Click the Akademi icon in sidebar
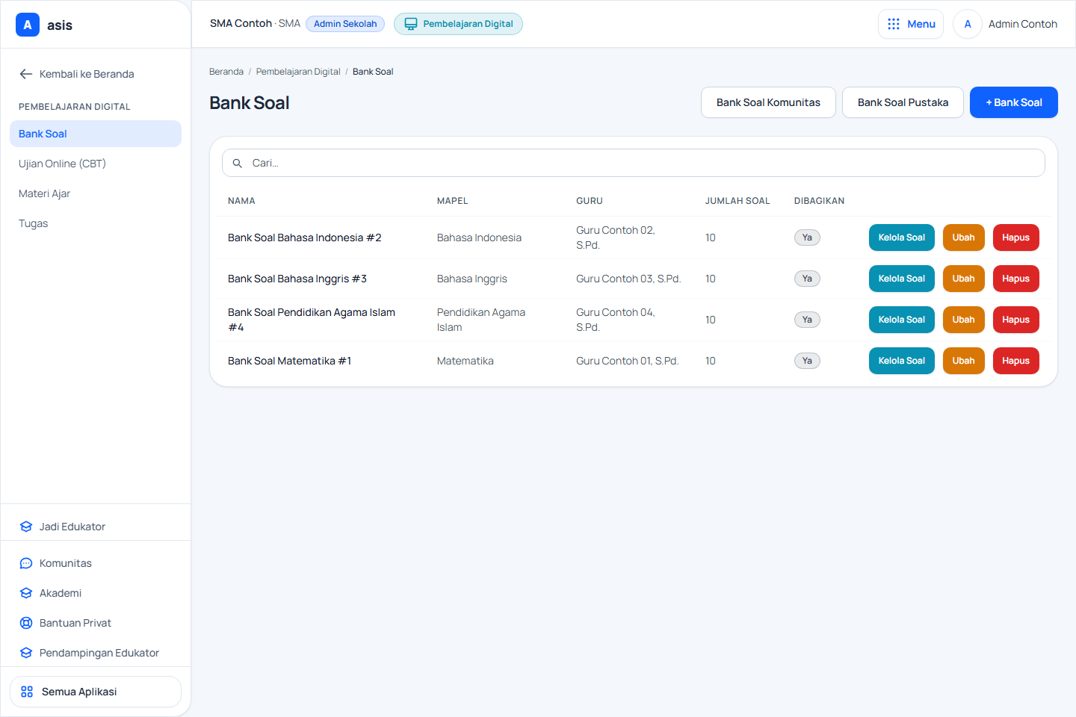 [26, 593]
